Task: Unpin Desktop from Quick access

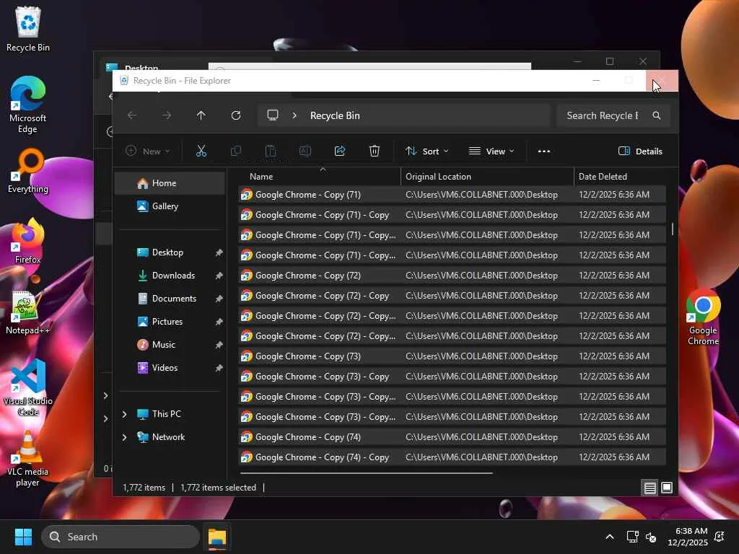Action: tap(219, 252)
